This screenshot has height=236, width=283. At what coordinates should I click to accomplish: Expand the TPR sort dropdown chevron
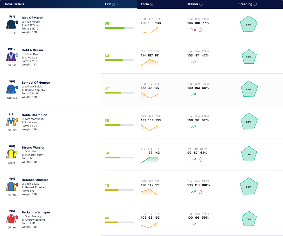117,4
